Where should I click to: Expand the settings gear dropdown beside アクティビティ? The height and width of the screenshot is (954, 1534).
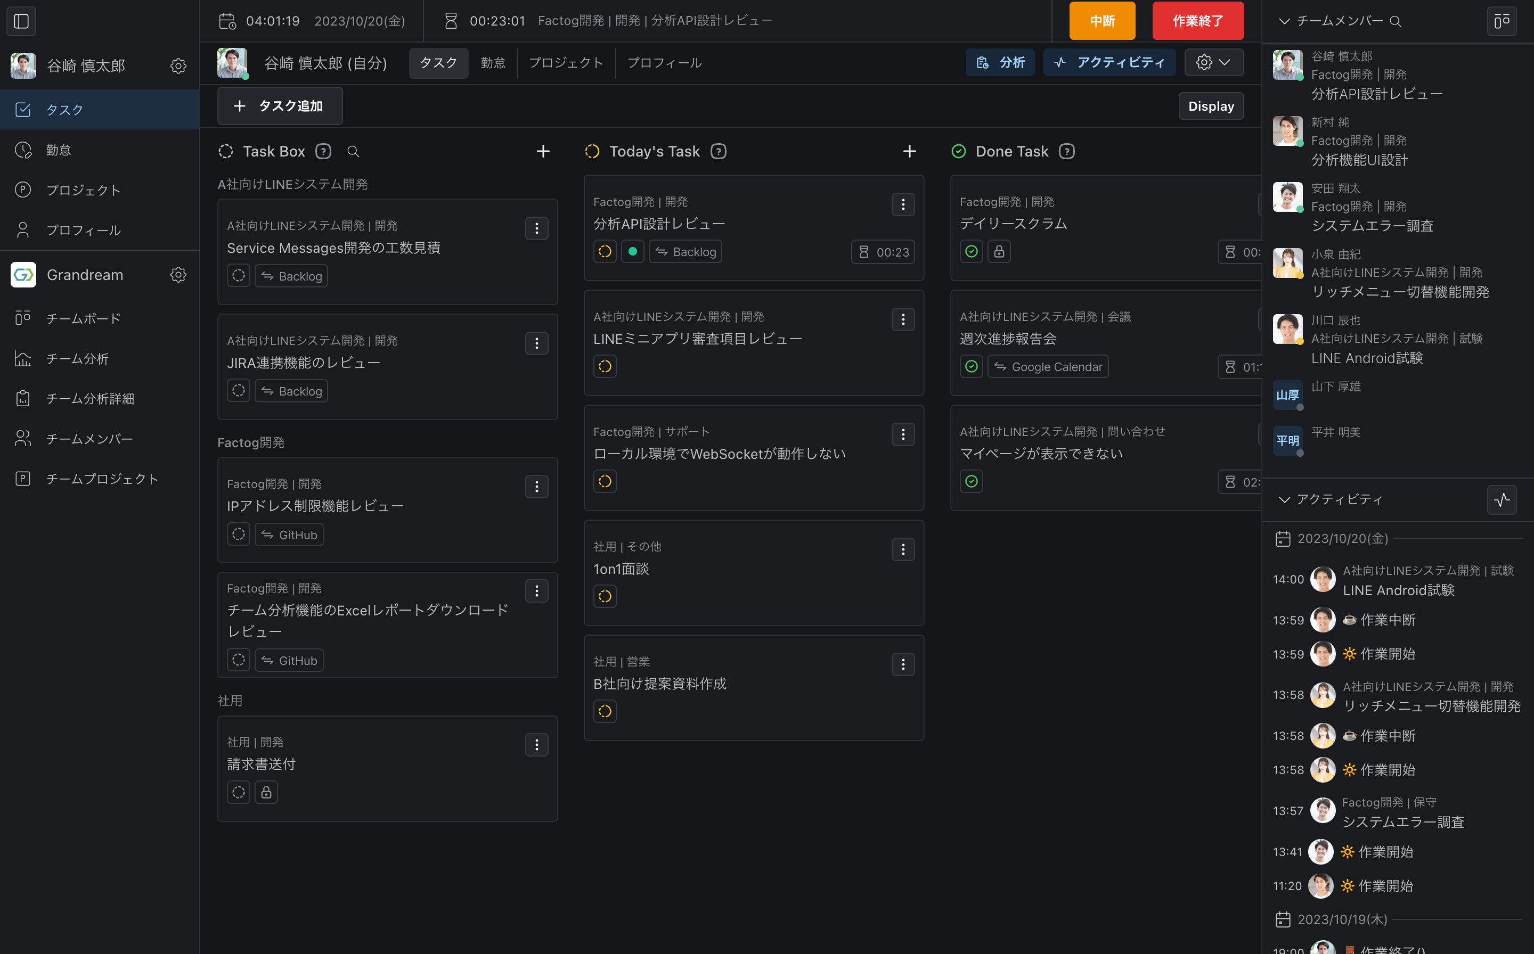click(1213, 62)
